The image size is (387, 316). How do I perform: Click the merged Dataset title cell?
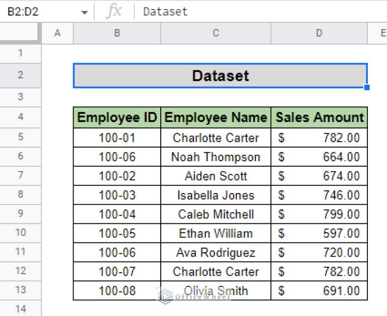220,76
